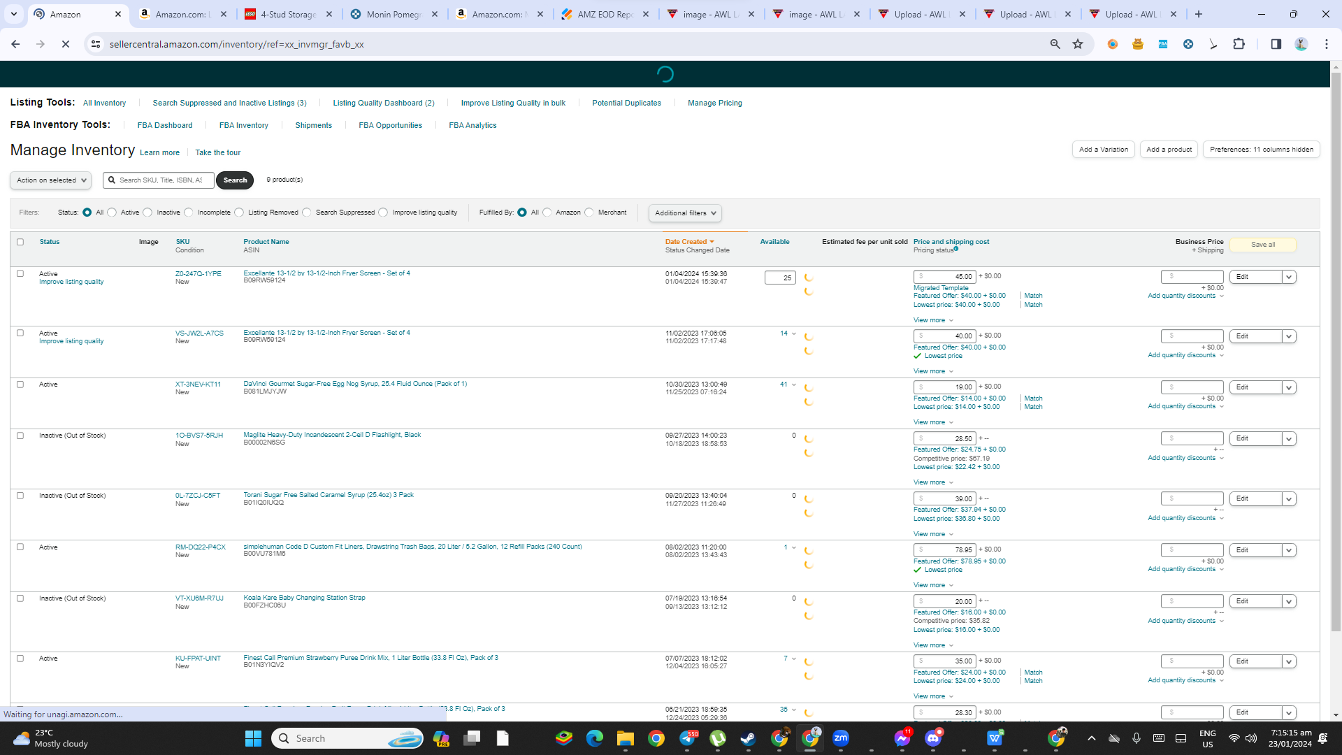The image size is (1342, 755).
Task: Go back to the previous page
Action: tap(15, 44)
